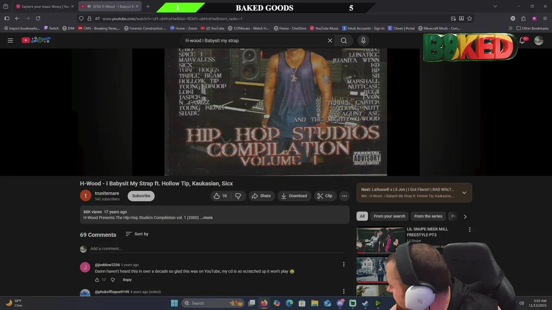List all tabs with the dropdown arrow
The image size is (552, 310).
(495, 6)
